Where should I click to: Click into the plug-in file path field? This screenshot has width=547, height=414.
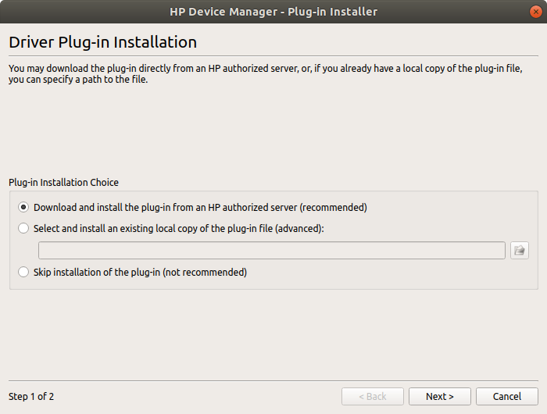271,250
